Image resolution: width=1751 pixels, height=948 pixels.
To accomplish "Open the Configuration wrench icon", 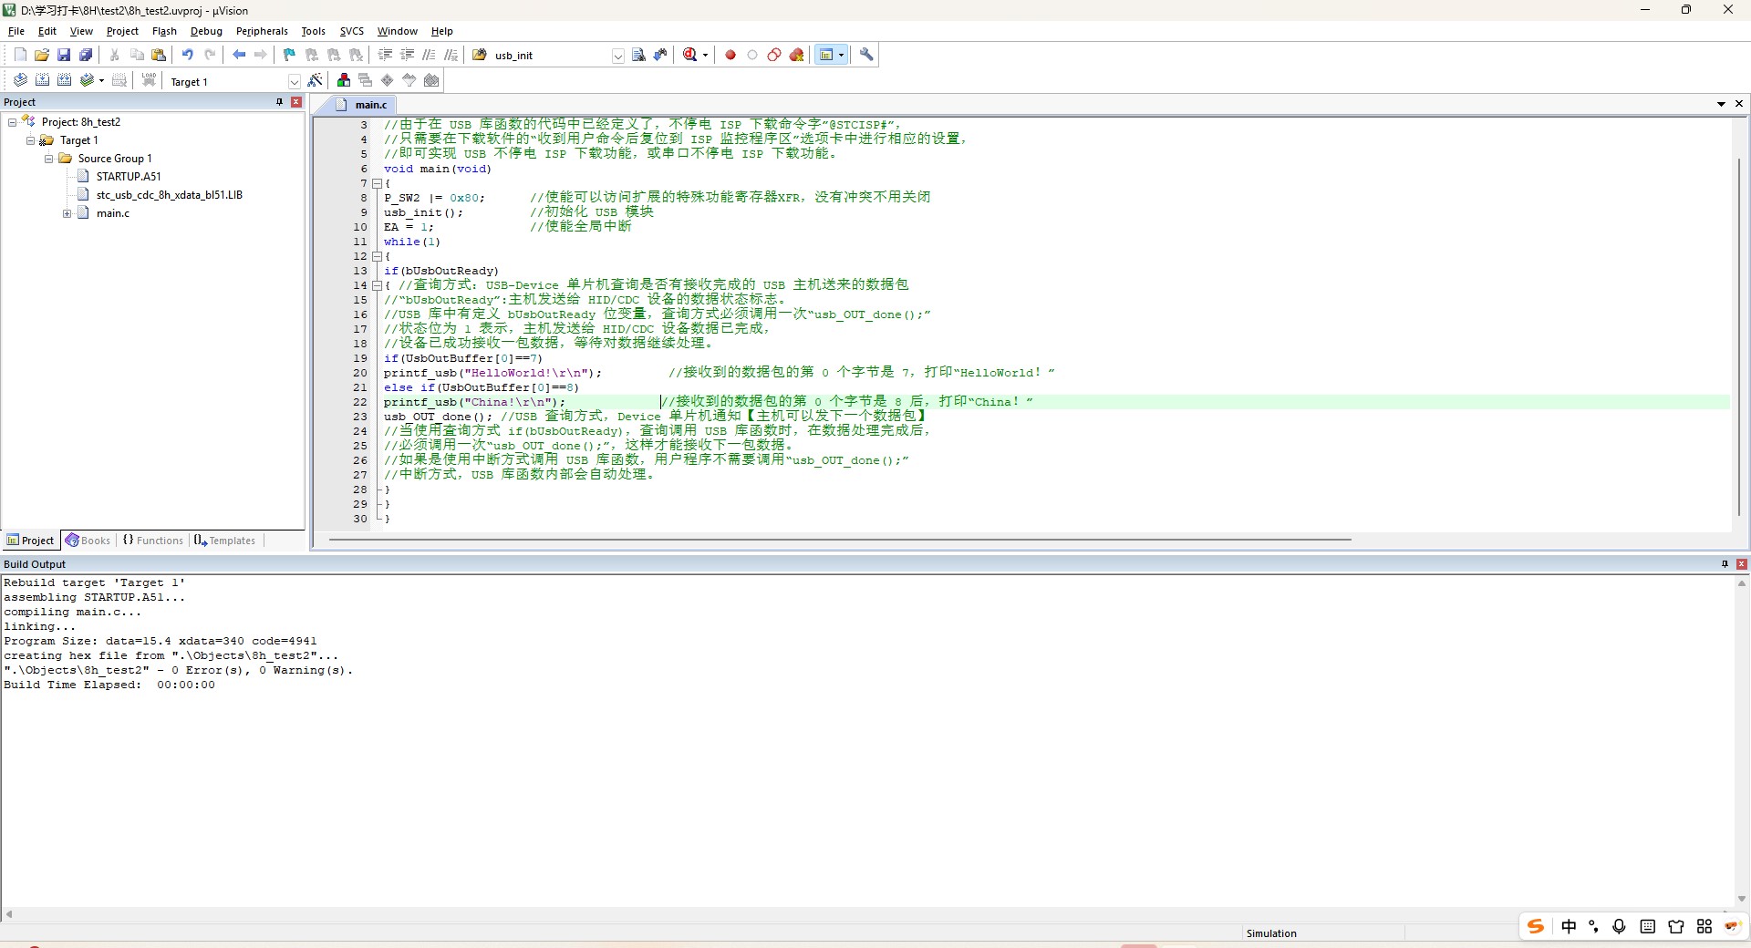I will coord(866,55).
